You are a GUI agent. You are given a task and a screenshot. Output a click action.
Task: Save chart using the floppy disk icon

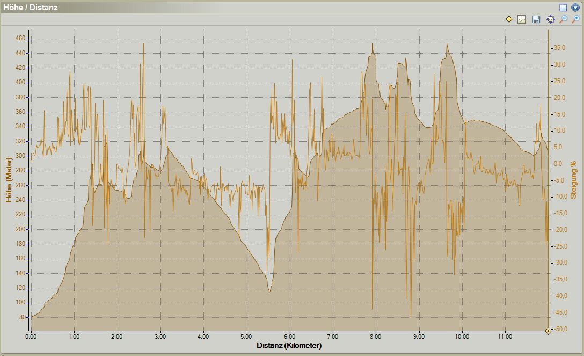pos(536,19)
